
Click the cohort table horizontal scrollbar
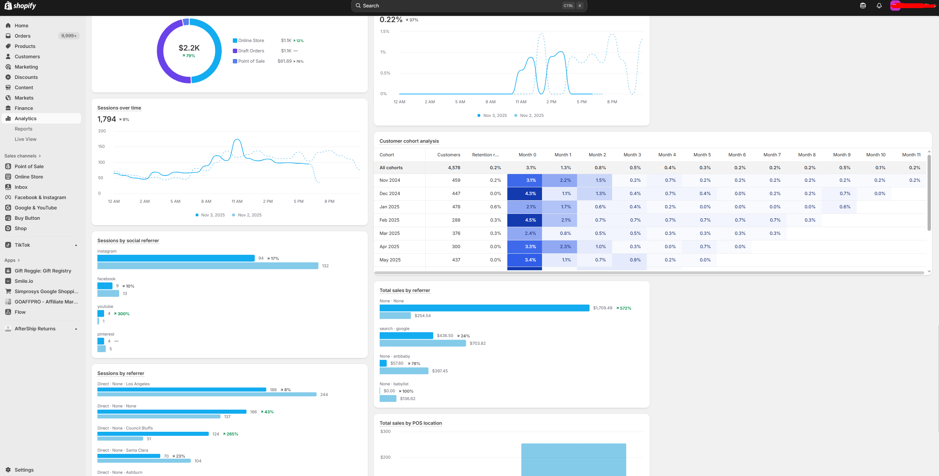tap(649, 273)
